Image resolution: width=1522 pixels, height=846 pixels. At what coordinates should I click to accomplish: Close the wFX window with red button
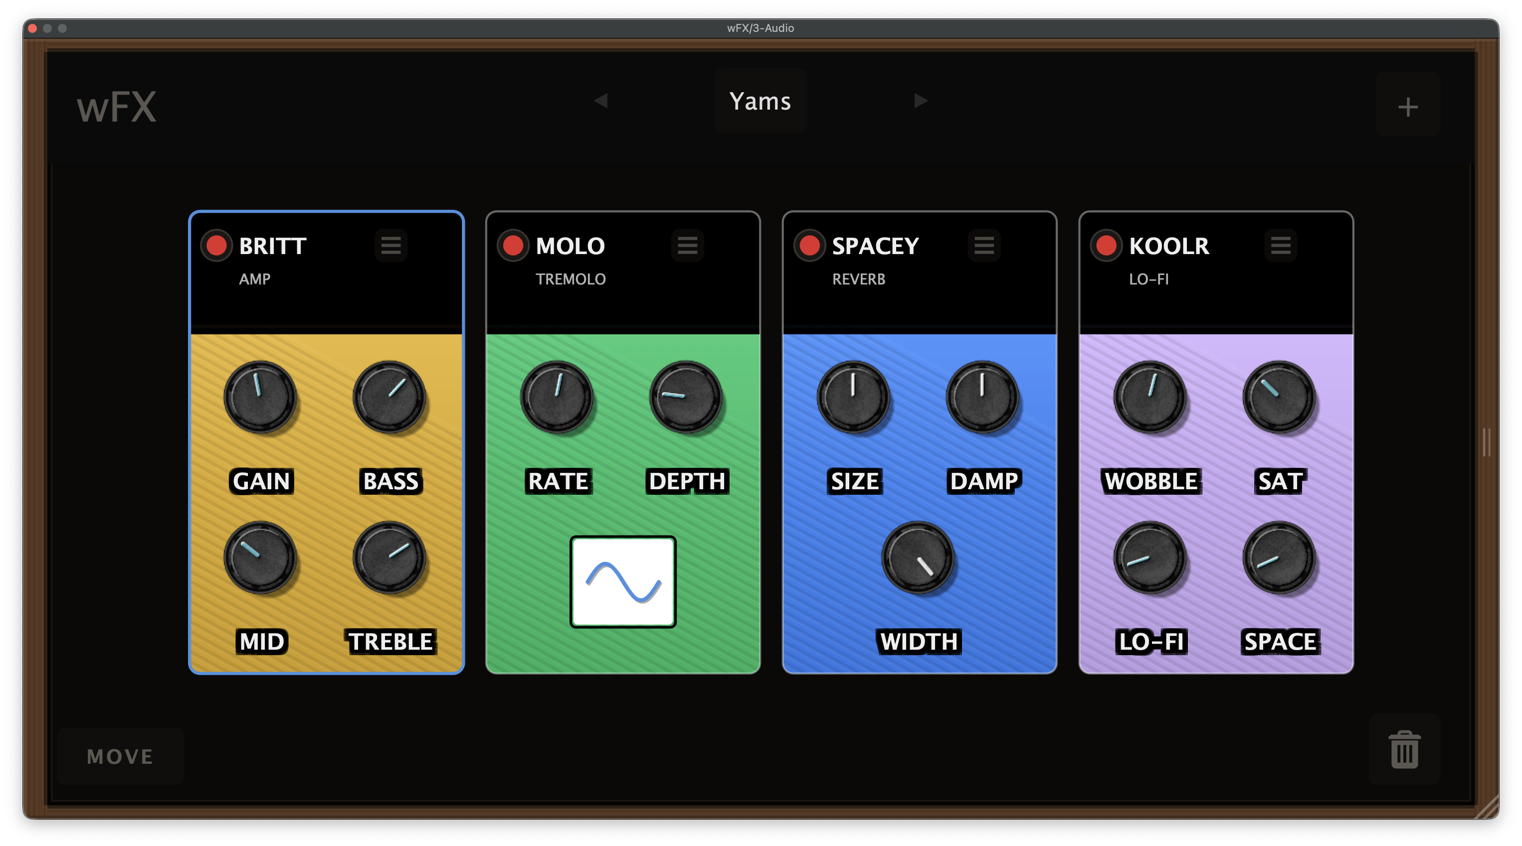click(x=32, y=28)
